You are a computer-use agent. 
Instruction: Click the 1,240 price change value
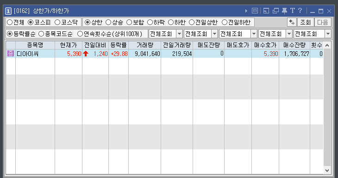pos(100,54)
